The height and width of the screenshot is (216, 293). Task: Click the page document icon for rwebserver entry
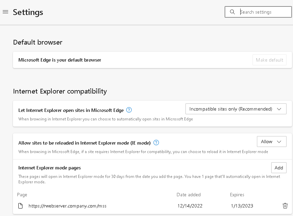pos(20,206)
